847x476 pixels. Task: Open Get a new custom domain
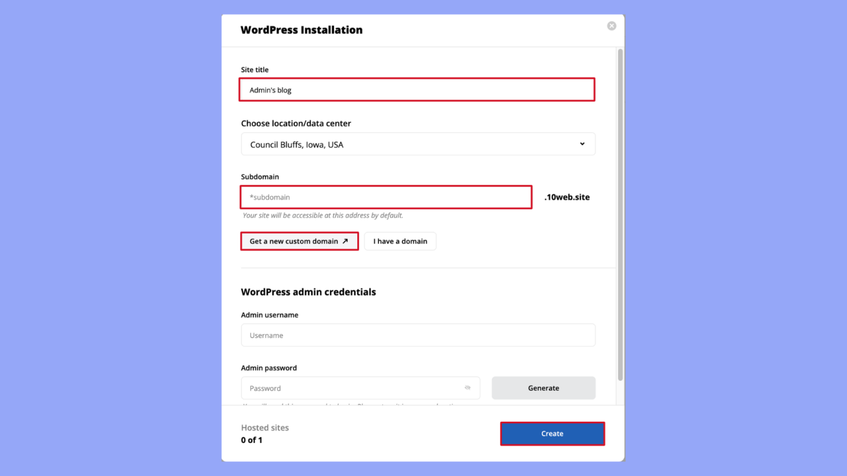(299, 241)
